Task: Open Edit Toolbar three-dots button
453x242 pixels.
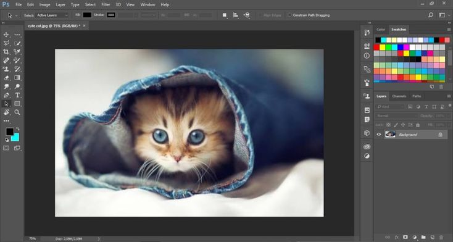Action: tap(6, 121)
